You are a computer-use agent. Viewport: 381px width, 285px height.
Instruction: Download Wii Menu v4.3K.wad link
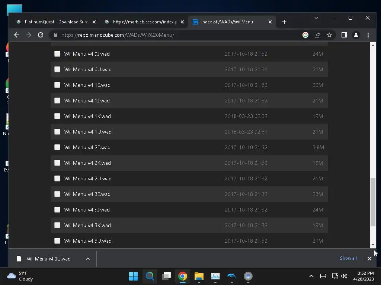[87, 225]
